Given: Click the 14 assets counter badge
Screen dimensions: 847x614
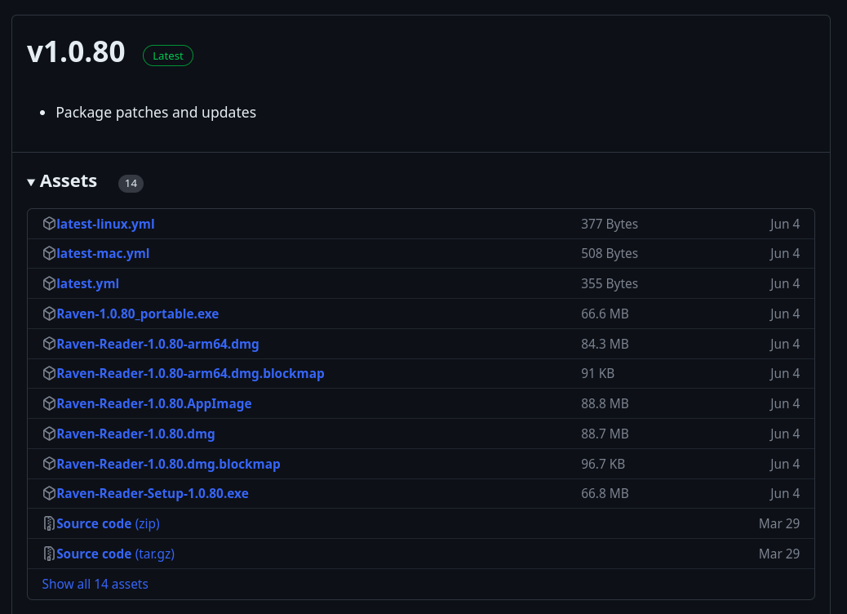Looking at the screenshot, I should 131,183.
